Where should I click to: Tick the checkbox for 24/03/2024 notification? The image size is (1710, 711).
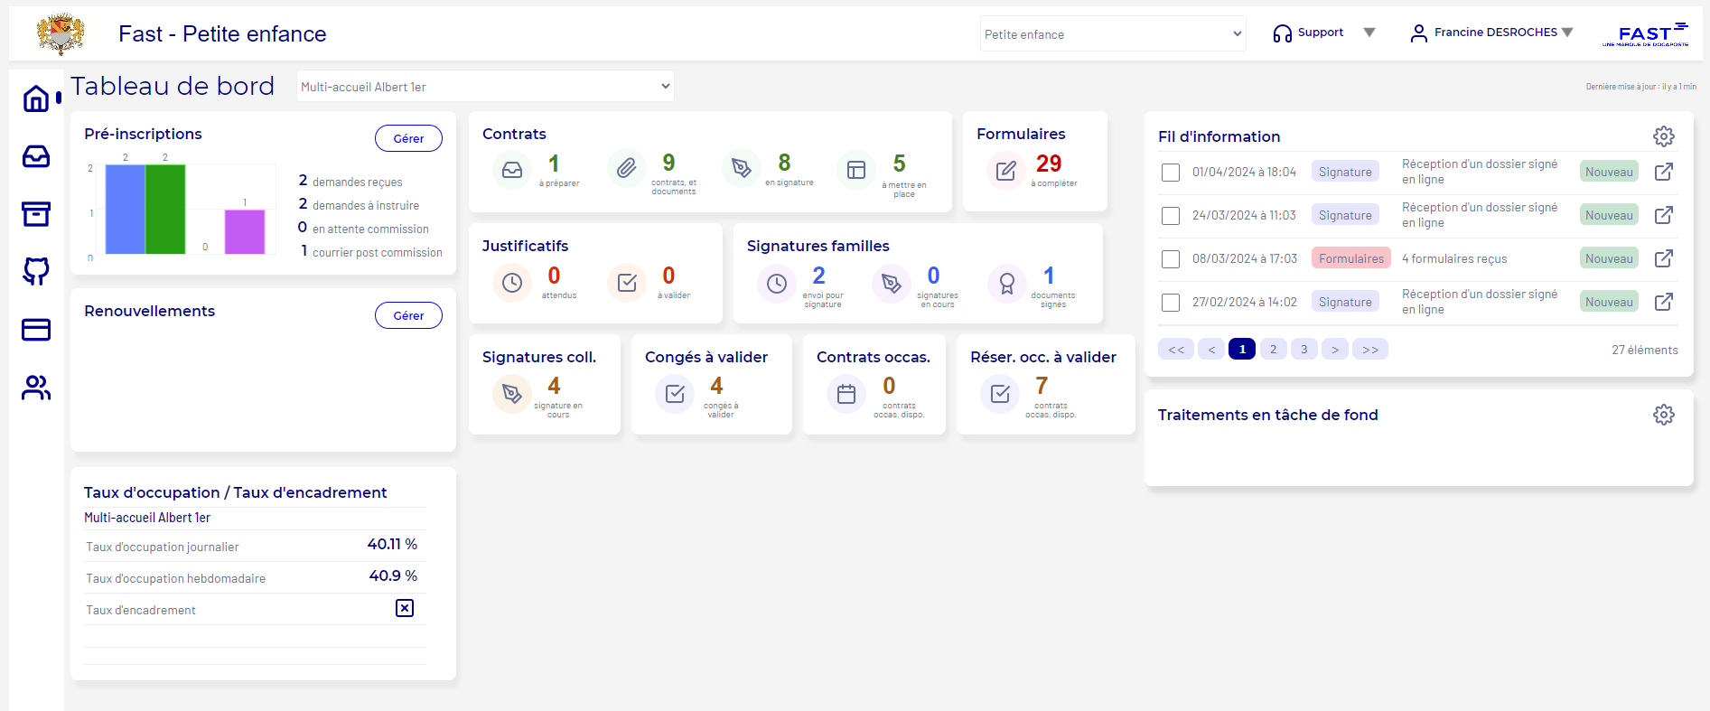coord(1171,216)
